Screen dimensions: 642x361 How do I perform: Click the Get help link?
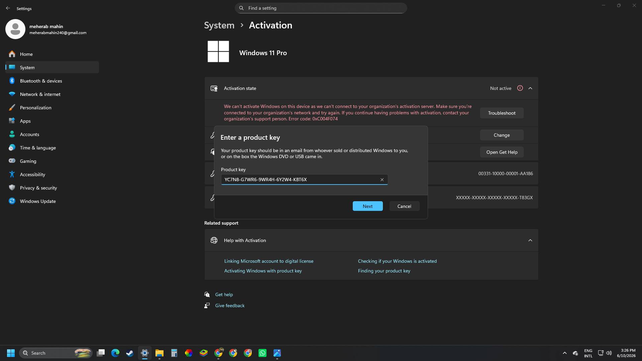(x=224, y=294)
